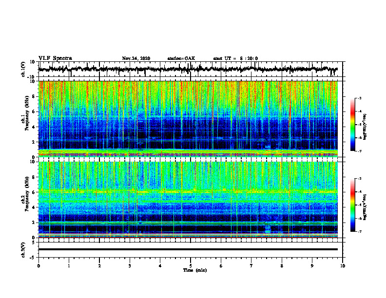Click the ch.1 spectrogram color bar
The image size is (386, 298).
352,125
